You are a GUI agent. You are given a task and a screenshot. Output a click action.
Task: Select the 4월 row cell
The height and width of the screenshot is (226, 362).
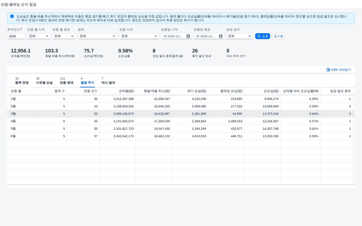[21, 121]
